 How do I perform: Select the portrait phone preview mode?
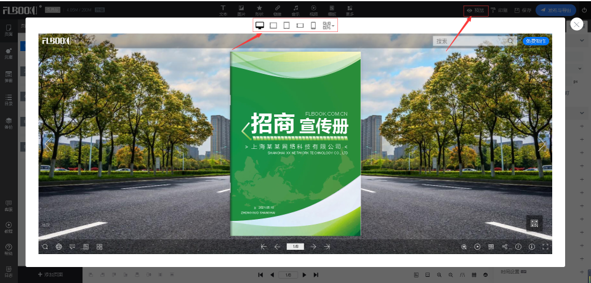313,25
